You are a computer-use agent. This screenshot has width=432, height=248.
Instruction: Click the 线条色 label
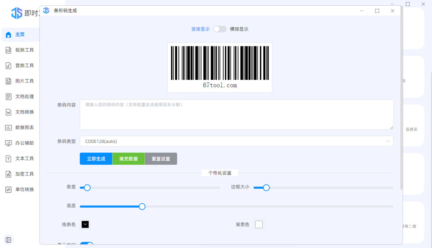69,225
